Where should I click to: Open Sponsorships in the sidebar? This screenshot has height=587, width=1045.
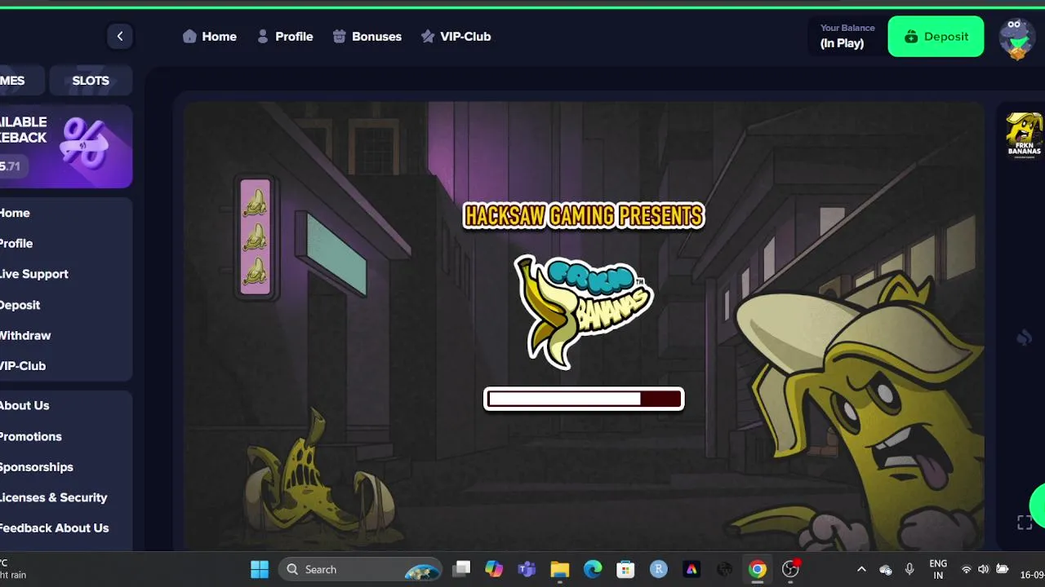[37, 467]
